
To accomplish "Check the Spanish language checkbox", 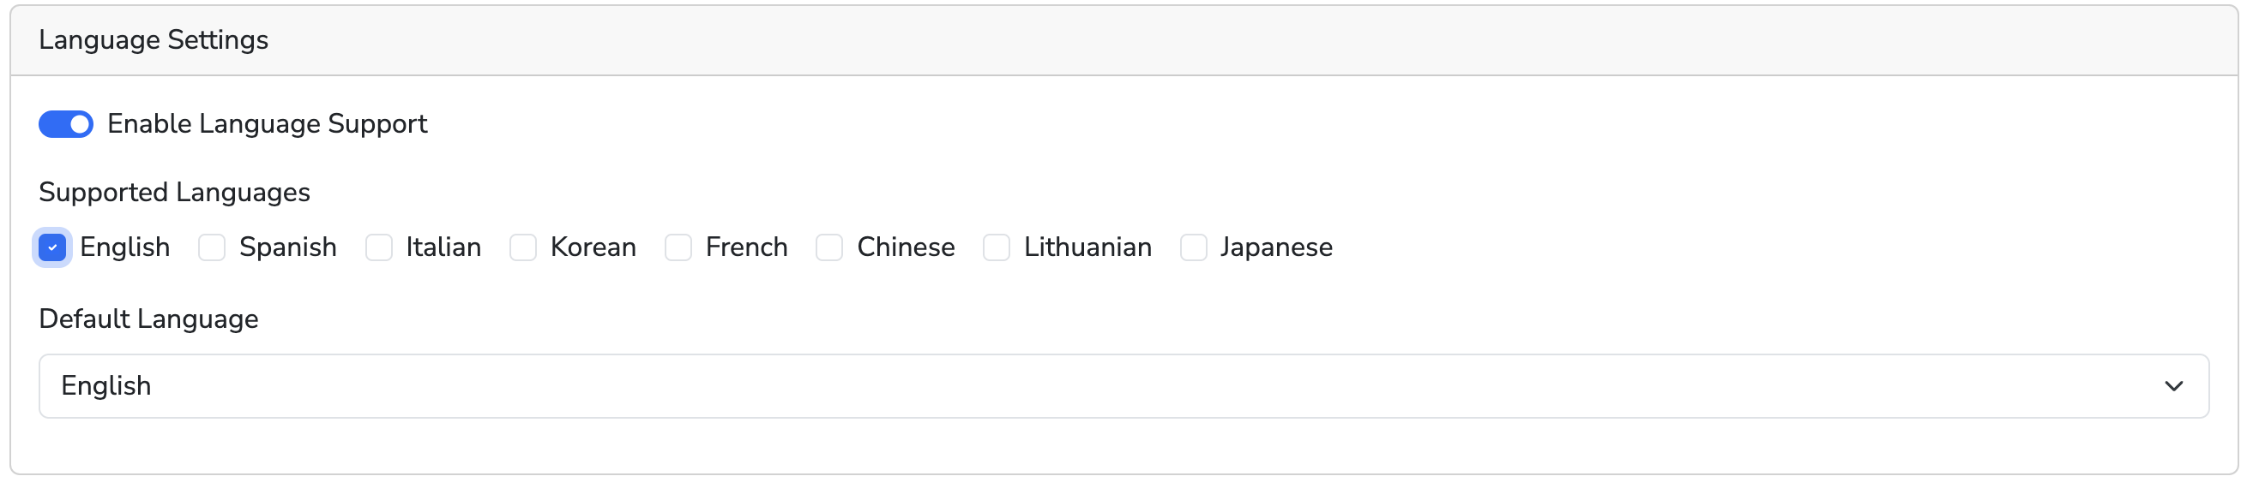I will [212, 248].
